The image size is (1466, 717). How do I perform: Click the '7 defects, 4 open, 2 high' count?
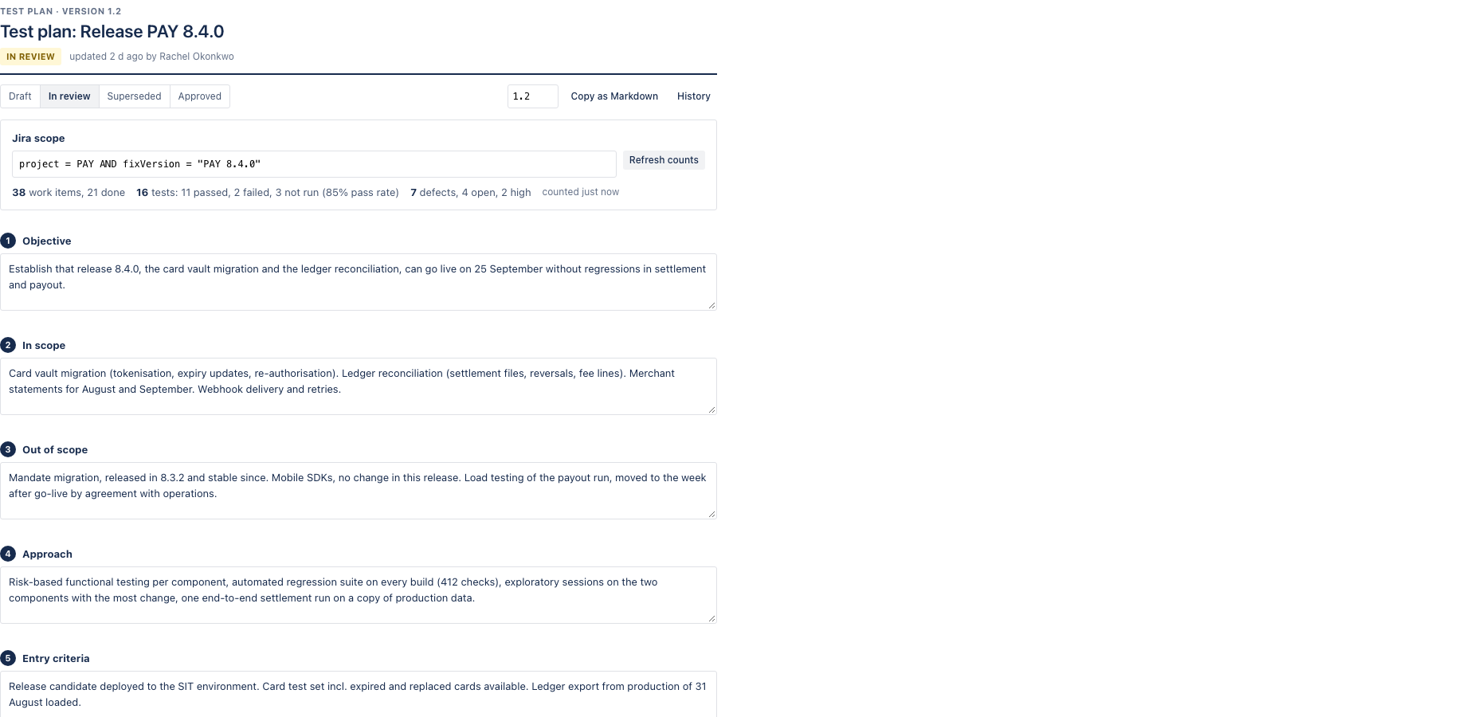click(470, 193)
